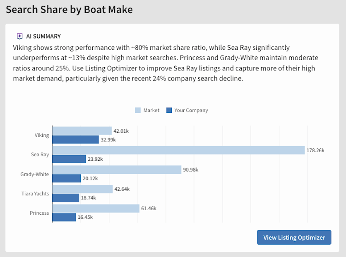Open the View Listing Optimizer button
The image size is (346, 257).
(x=294, y=238)
